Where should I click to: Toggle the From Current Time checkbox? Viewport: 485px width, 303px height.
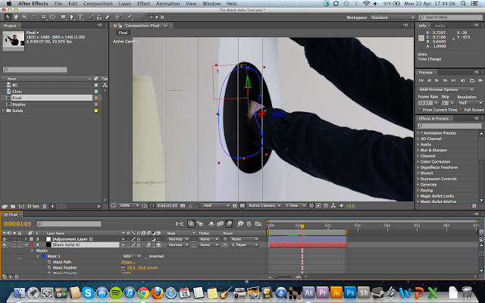tap(420, 110)
